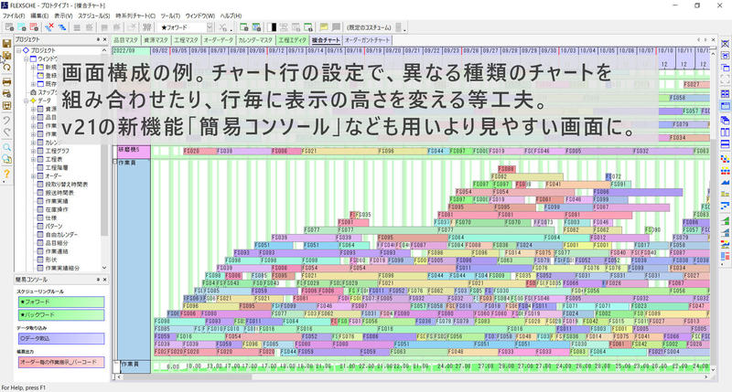
Task: Click the printer icon in left sidebar
Action: [7, 81]
